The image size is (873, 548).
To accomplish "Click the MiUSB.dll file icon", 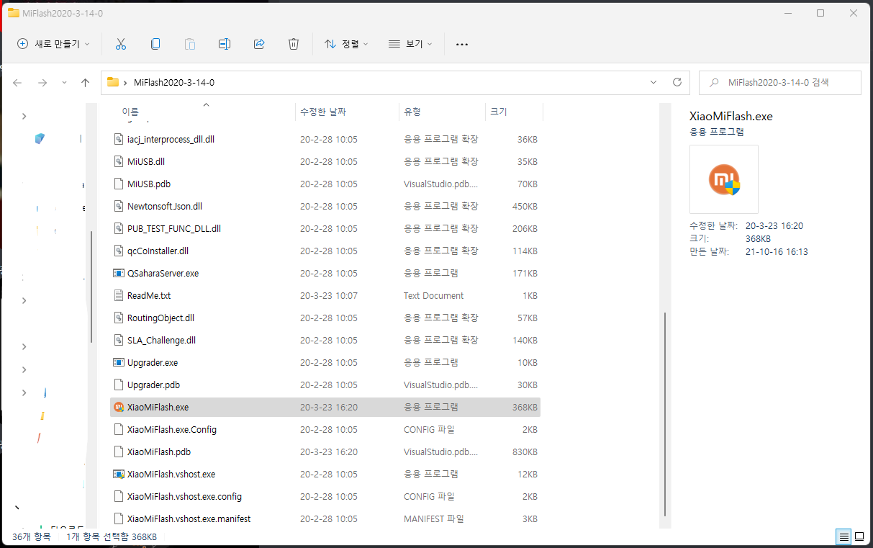I will tap(119, 161).
